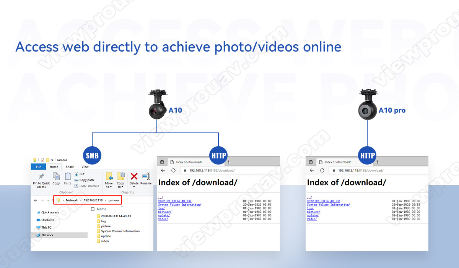
Task: Select the System Volume Information folder in Explorer
Action: coord(118,231)
